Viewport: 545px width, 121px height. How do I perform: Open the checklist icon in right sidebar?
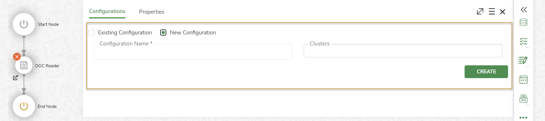pos(523,41)
